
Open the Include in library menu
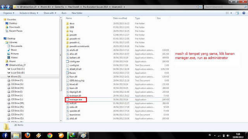point(29,13)
